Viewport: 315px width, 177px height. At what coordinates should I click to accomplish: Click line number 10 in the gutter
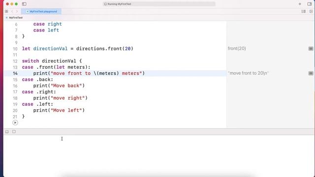coord(15,49)
